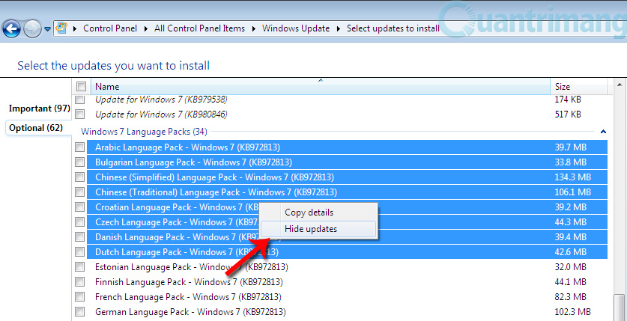Check the Arabic Language Pack checkbox
627x321 pixels.
pos(80,147)
